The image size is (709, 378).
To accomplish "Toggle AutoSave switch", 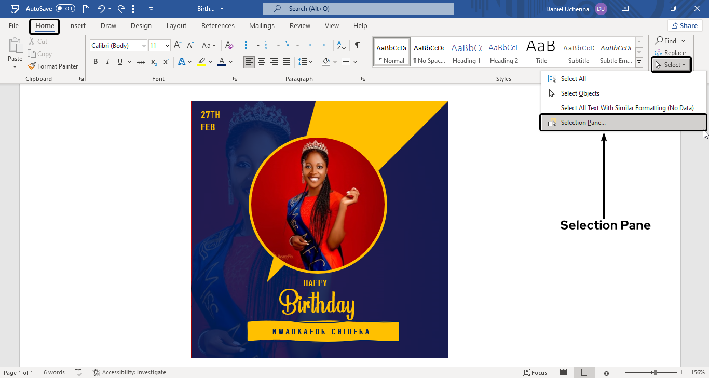I will 65,9.
